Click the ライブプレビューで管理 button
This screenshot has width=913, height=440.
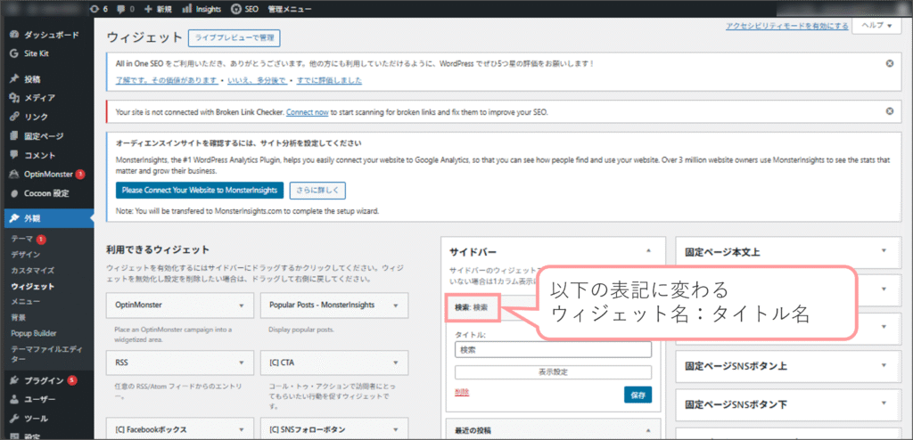coord(234,37)
